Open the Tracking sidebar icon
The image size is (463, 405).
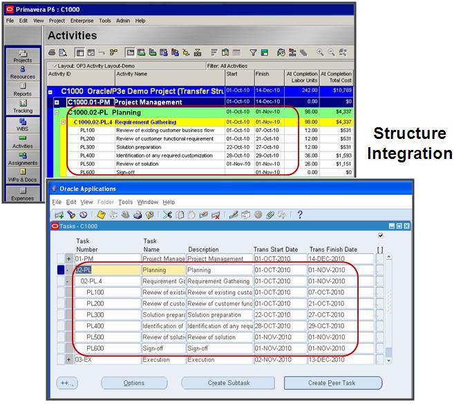[23, 106]
